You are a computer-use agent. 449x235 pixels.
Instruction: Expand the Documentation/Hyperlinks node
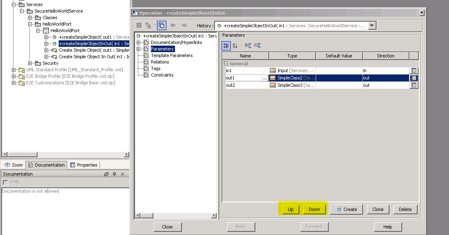[139, 42]
